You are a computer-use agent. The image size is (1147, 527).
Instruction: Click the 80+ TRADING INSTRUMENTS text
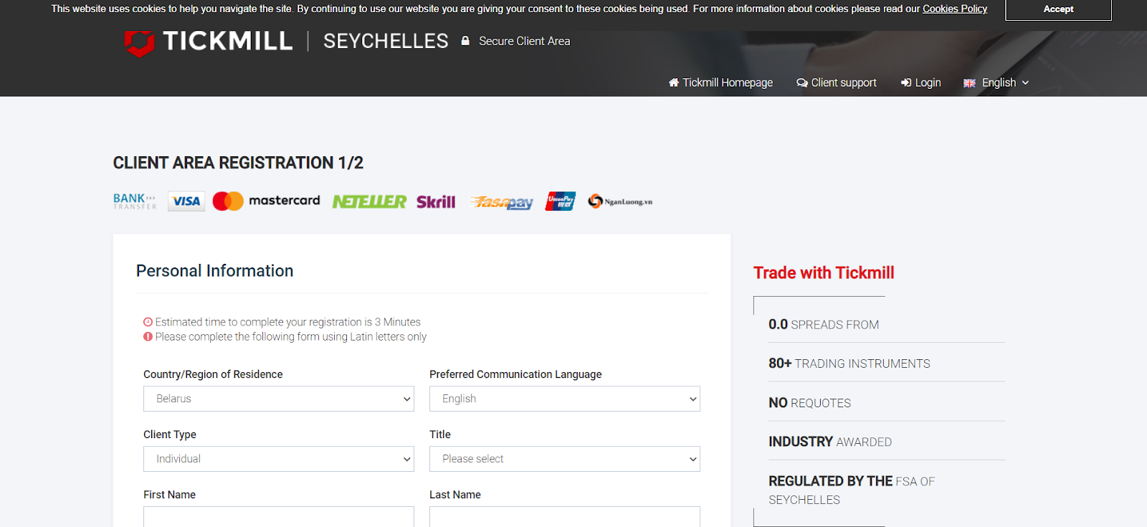coord(849,364)
